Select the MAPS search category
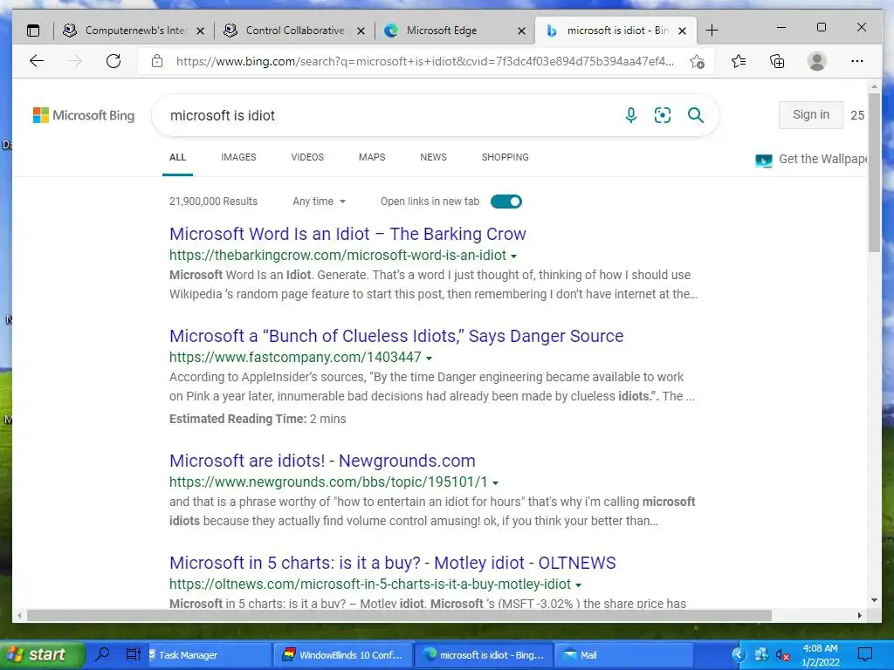Viewport: 894px width, 670px height. click(372, 157)
